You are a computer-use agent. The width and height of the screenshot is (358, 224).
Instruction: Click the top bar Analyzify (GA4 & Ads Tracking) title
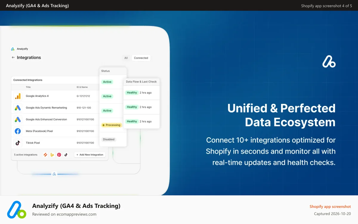coord(37,6)
